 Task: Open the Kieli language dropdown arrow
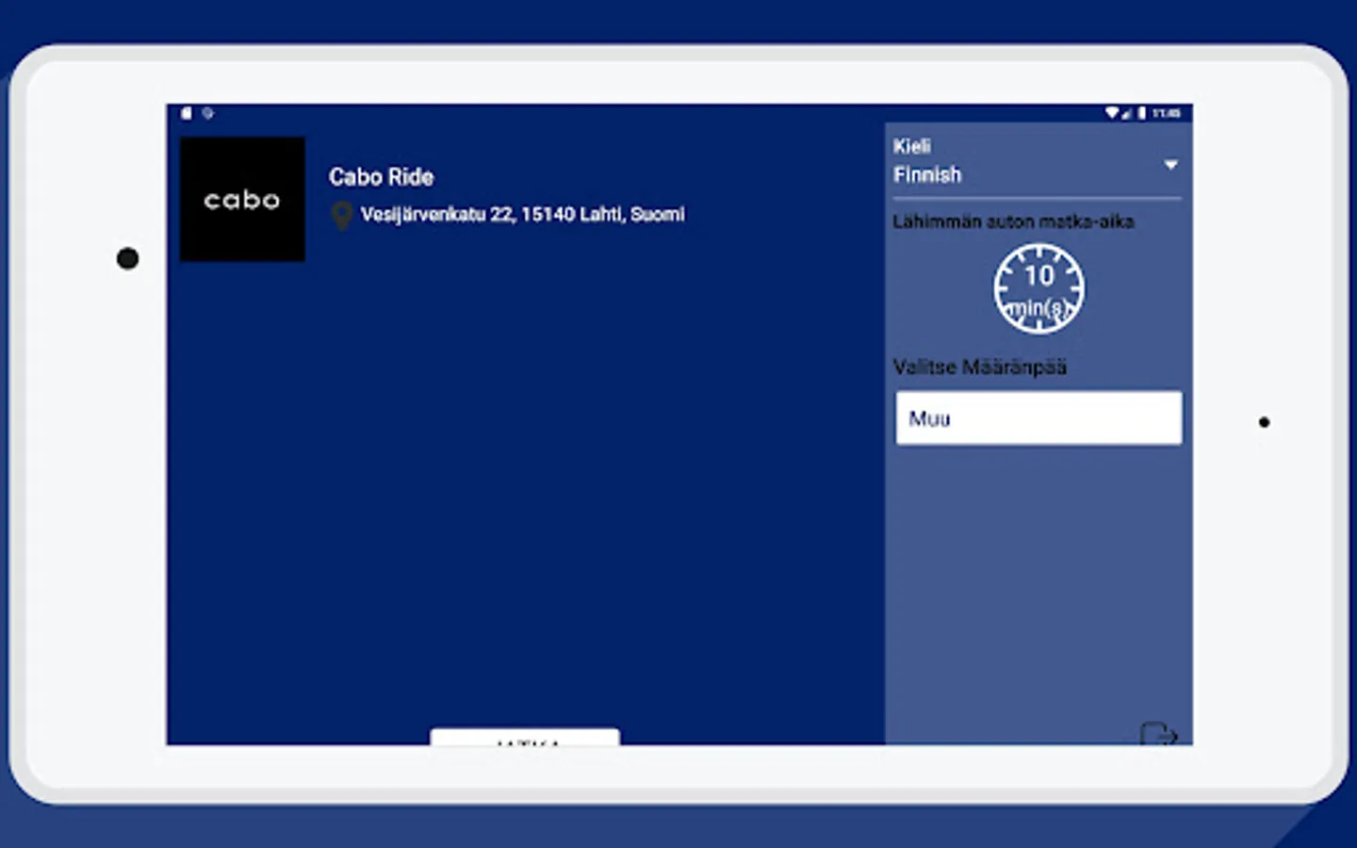coord(1170,165)
